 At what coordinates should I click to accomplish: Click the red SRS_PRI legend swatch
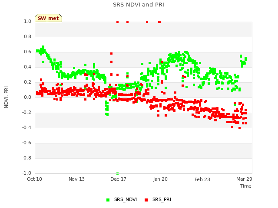point(146,200)
